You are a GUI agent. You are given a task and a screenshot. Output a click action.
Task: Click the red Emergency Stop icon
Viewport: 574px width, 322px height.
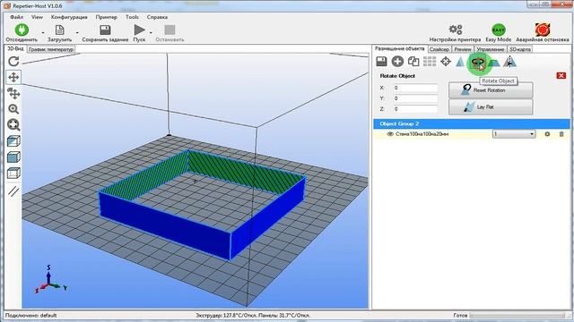click(542, 30)
